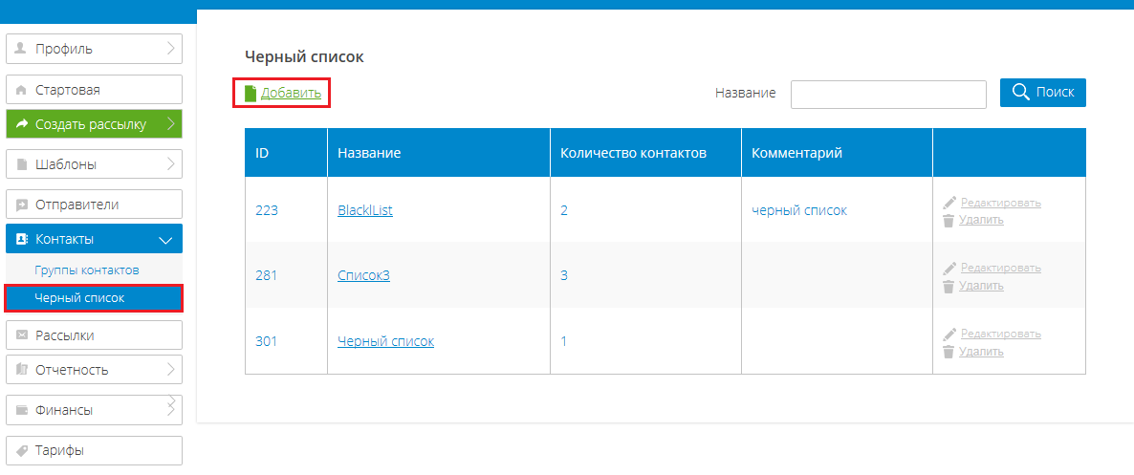Open the BlacklList link in the table
This screenshot has width=1134, height=475.
[x=365, y=210]
